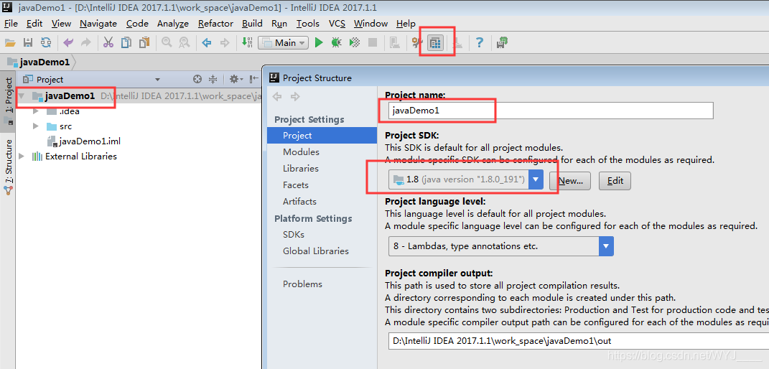Click the Undo arrow in toolbar
769x369 pixels.
pyautogui.click(x=68, y=43)
